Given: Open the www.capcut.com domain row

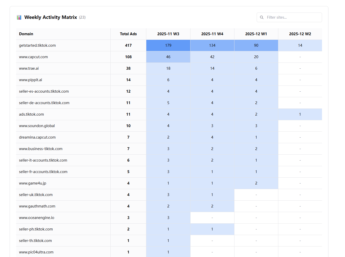Looking at the screenshot, I should pos(169,57).
